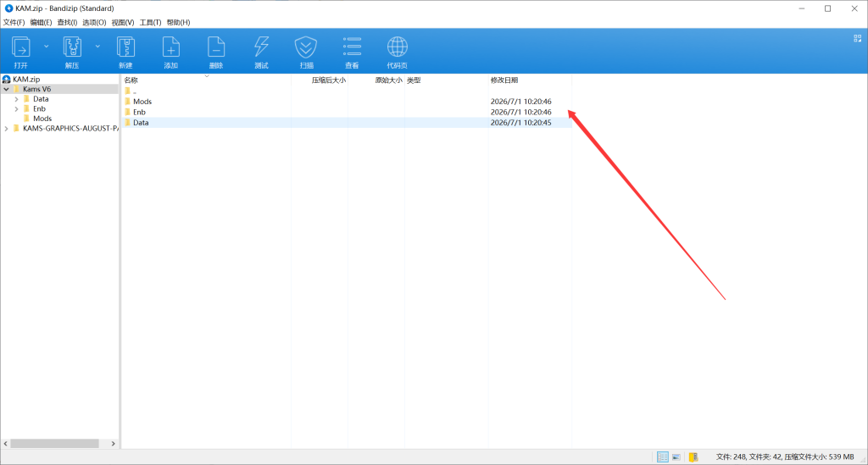Sort by the 名称 column header

[x=207, y=80]
